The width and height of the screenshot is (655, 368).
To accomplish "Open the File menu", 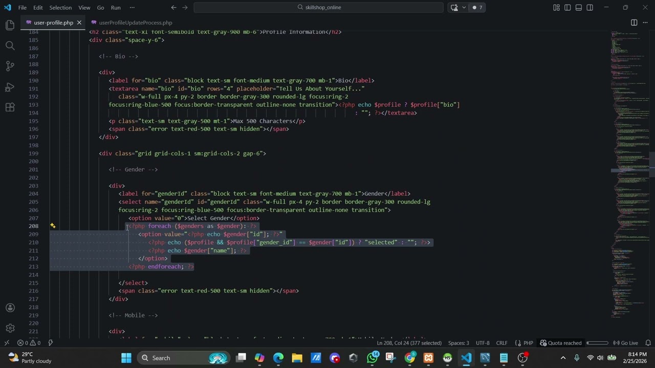I will click(x=23, y=8).
